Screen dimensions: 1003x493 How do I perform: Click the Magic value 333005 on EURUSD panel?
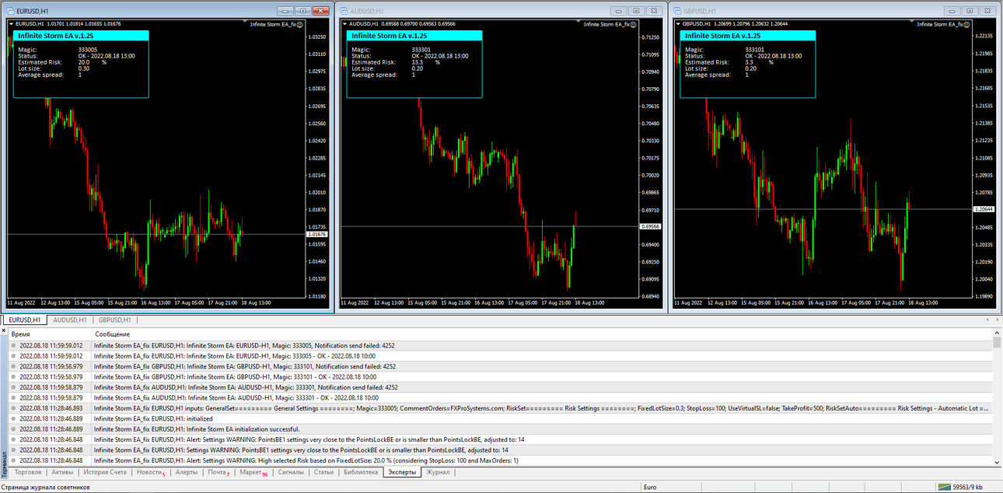[87, 50]
